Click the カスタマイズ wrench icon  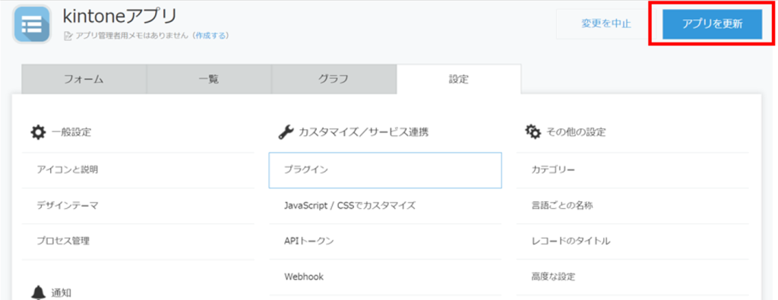tap(286, 132)
